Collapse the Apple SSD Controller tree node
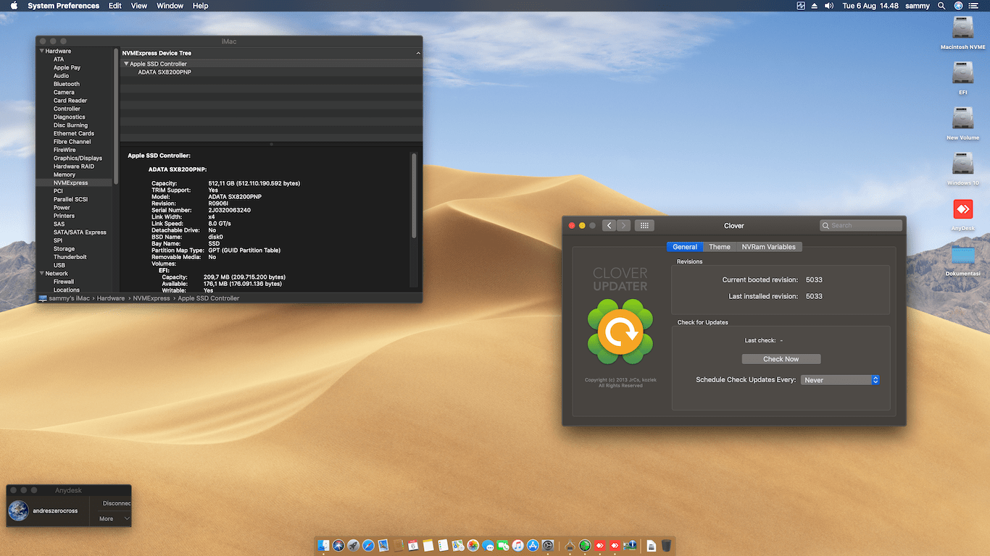 (x=126, y=64)
